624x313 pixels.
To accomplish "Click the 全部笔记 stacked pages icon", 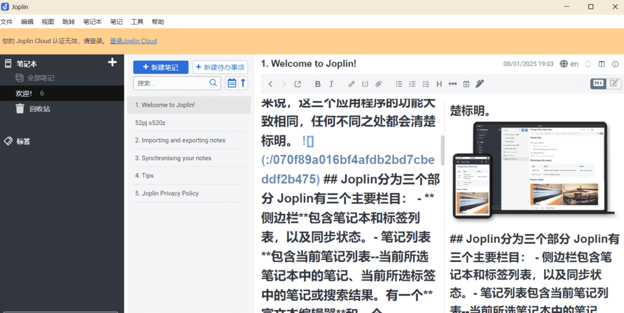I will [x=19, y=78].
